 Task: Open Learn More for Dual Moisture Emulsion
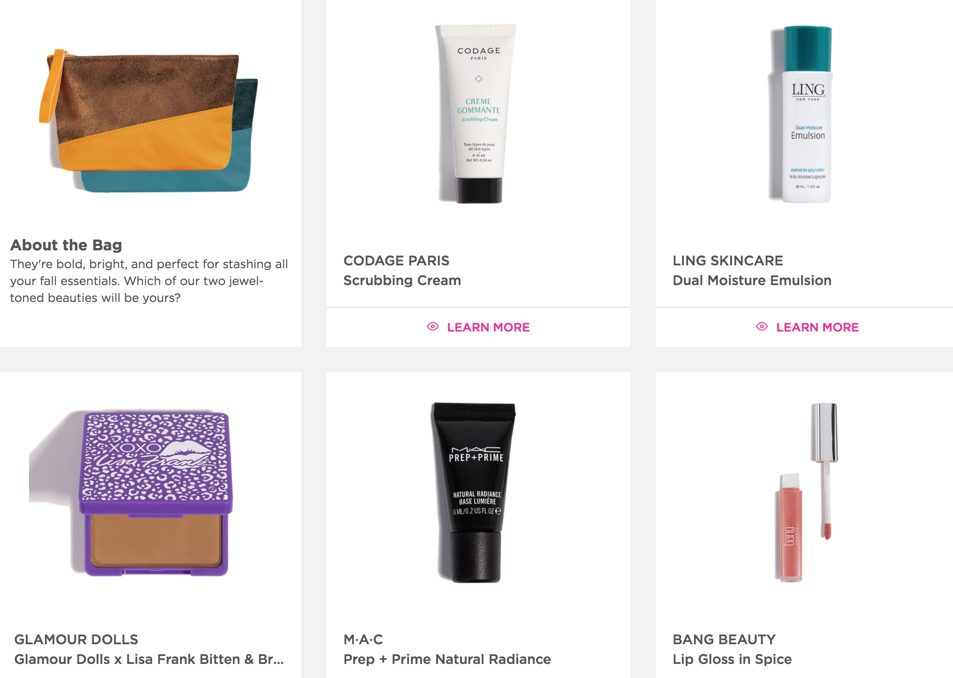[808, 327]
